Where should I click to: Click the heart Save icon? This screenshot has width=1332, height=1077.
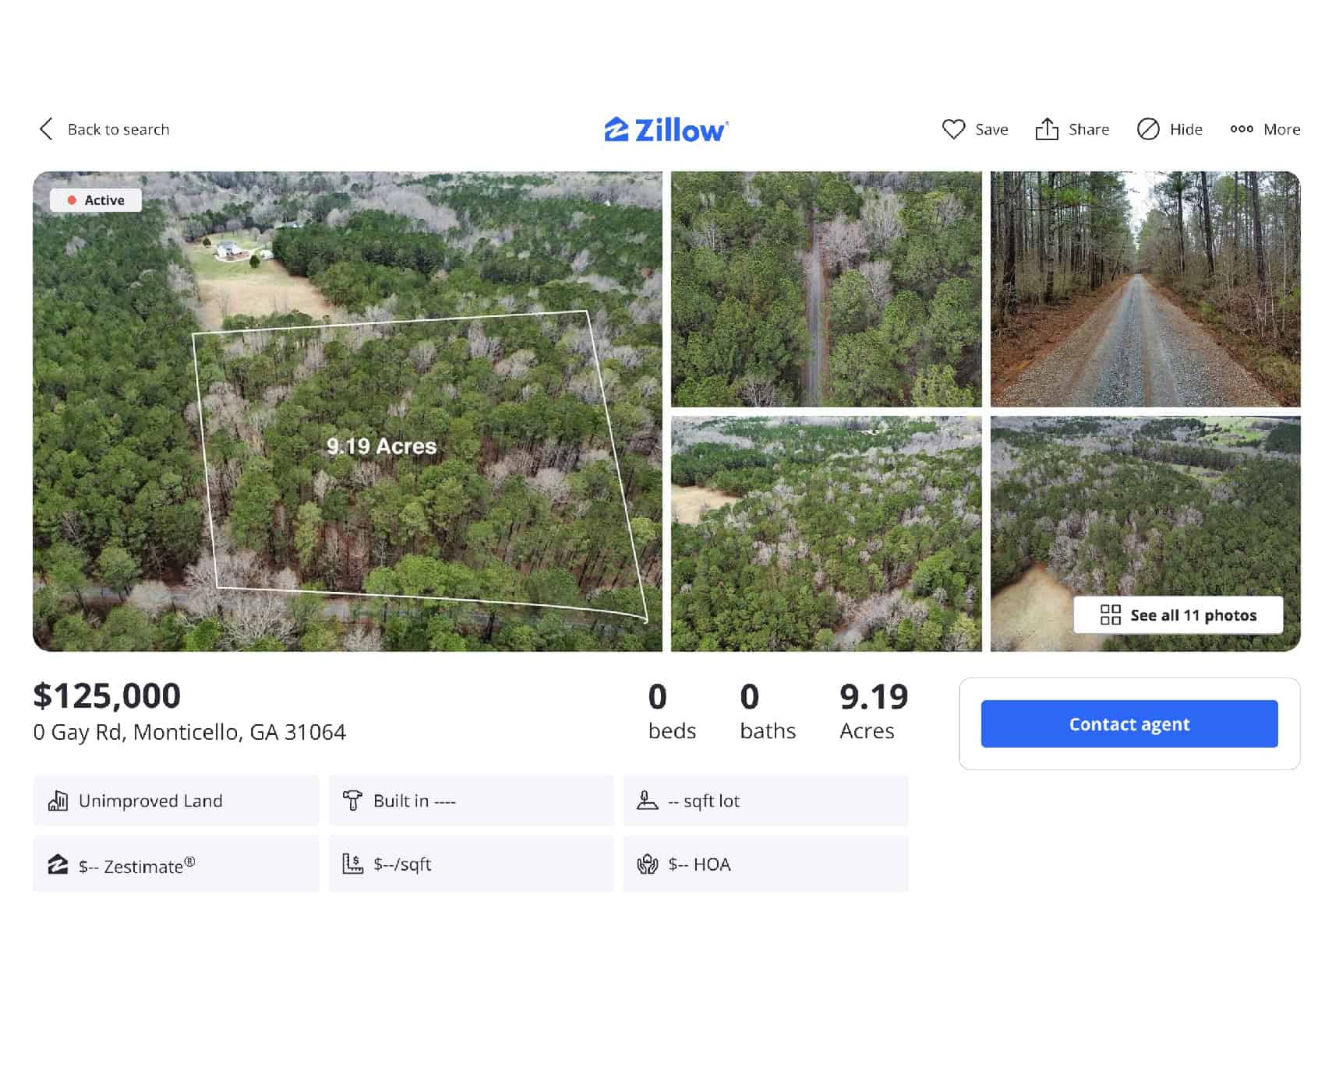pyautogui.click(x=953, y=129)
